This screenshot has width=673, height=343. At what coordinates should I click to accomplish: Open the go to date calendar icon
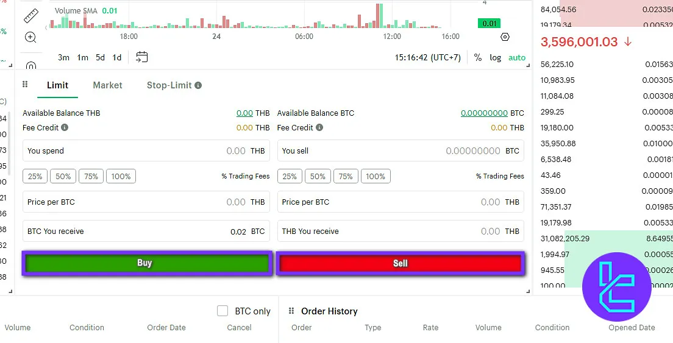coord(141,57)
